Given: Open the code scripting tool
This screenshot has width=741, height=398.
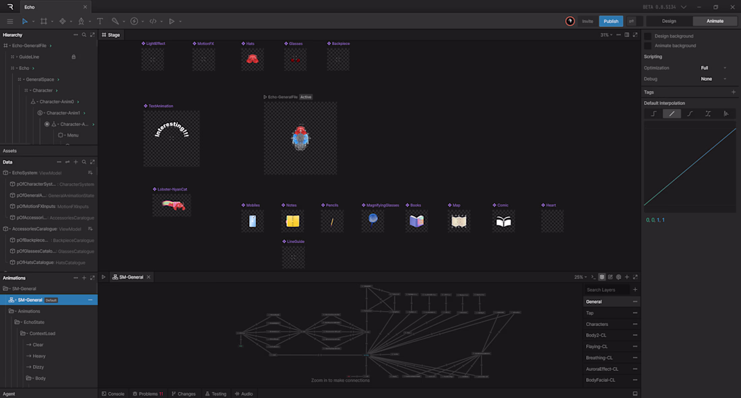Looking at the screenshot, I should 153,22.
